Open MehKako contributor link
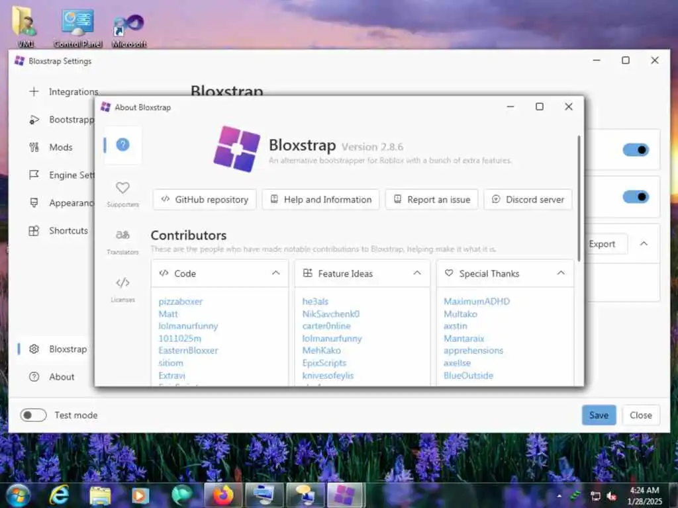This screenshot has width=678, height=508. click(x=321, y=351)
